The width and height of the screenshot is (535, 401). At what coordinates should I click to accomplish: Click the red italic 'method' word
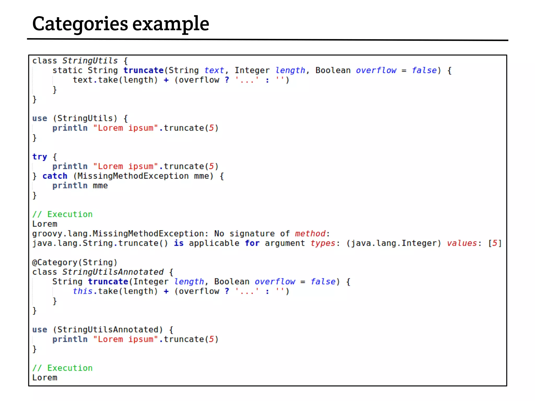[310, 234]
